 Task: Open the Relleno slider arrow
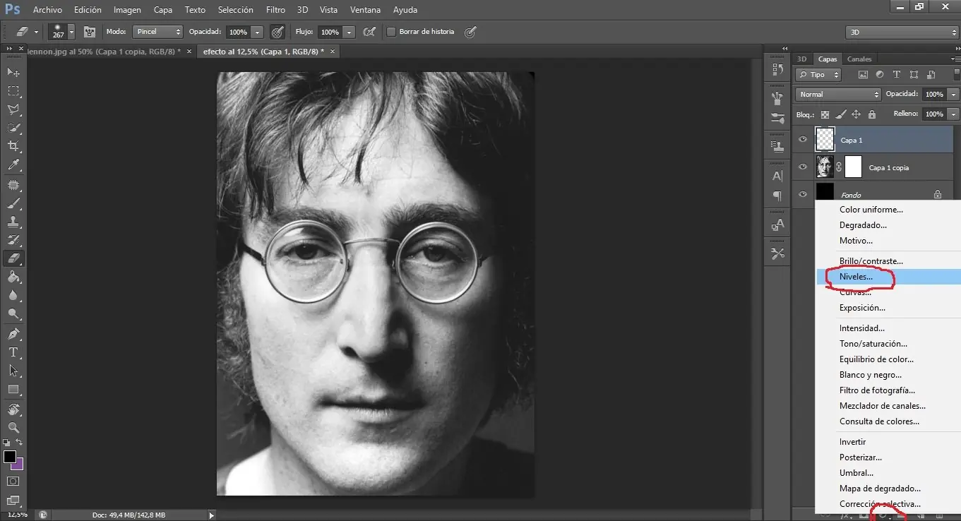[954, 114]
